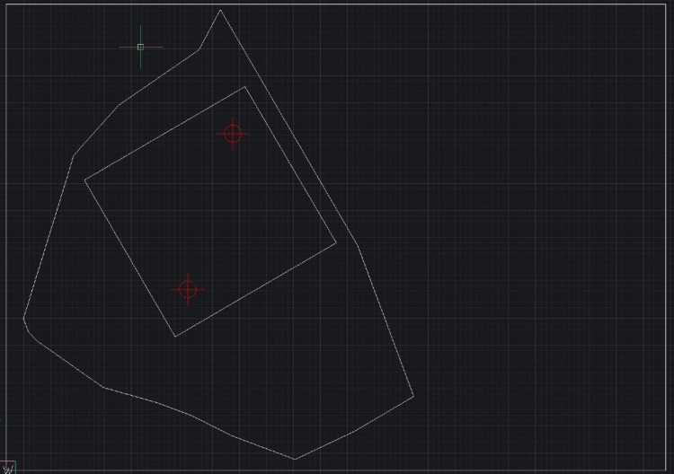Select the outer polygon's topmost apex vertex
Viewport: 674px width, 474px height.
point(220,10)
